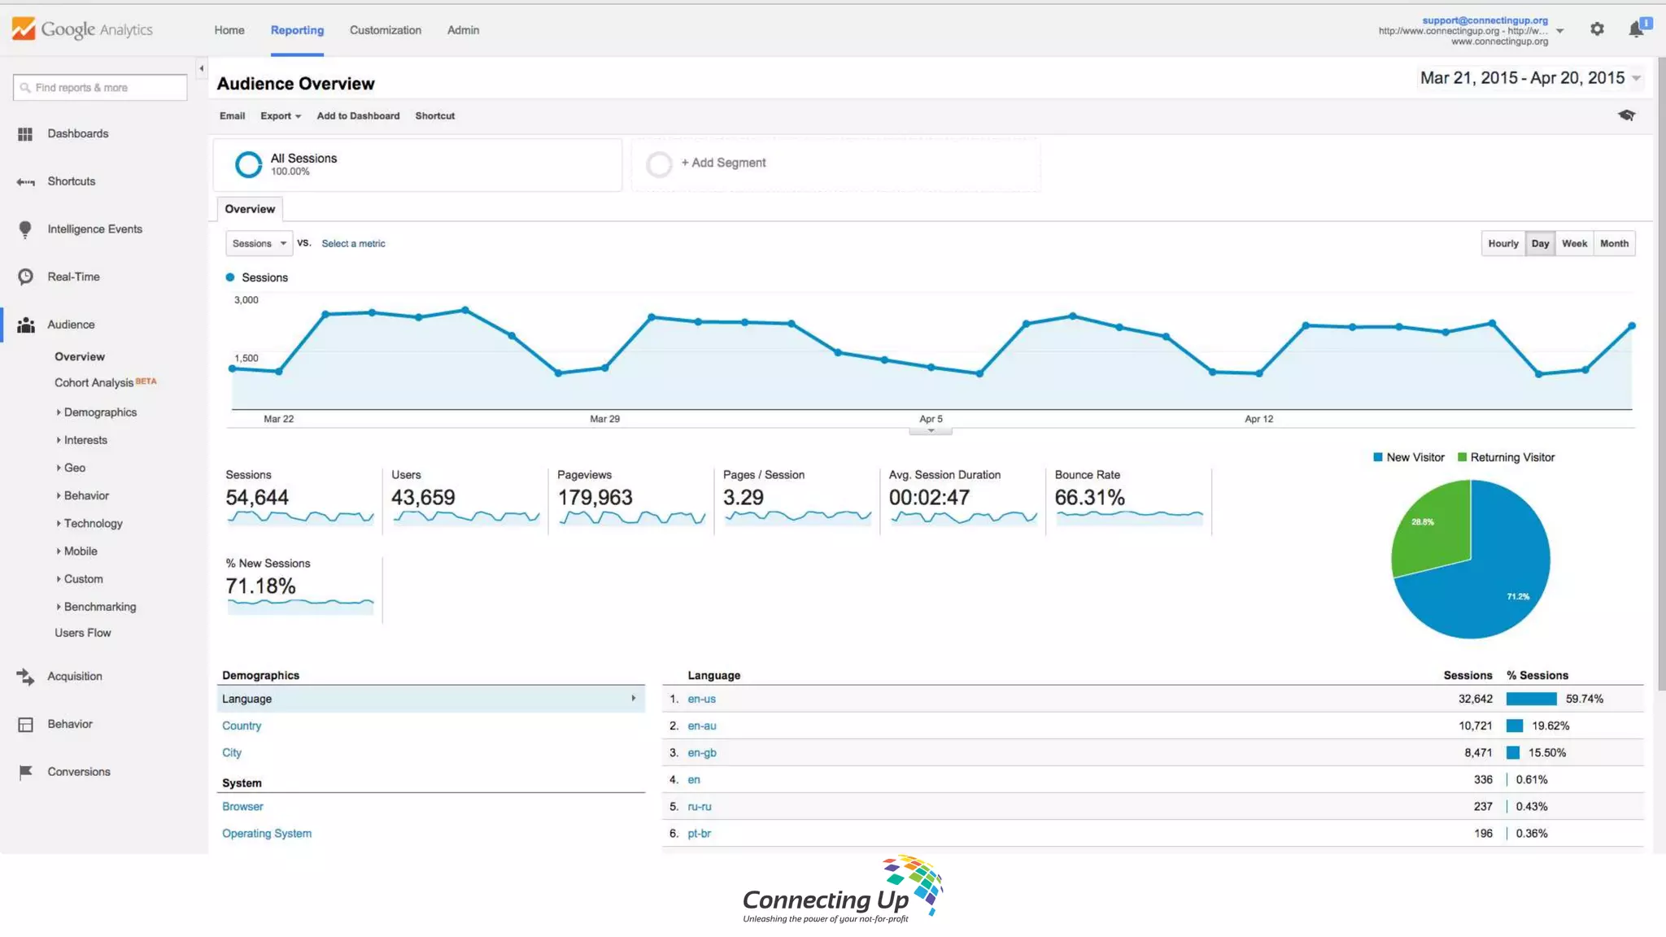Click the notifications bell icon

pos(1636,29)
